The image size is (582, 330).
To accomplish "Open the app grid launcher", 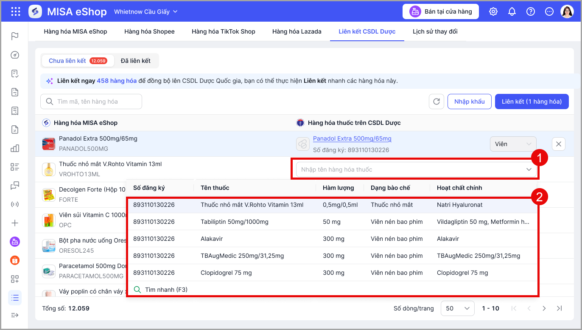I will point(15,11).
